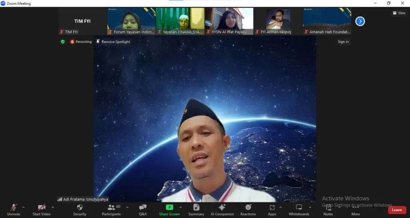
Task: Unmute the microphone
Action: tap(14, 210)
